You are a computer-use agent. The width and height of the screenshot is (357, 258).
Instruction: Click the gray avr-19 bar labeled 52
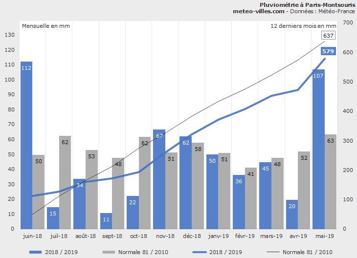(x=304, y=190)
